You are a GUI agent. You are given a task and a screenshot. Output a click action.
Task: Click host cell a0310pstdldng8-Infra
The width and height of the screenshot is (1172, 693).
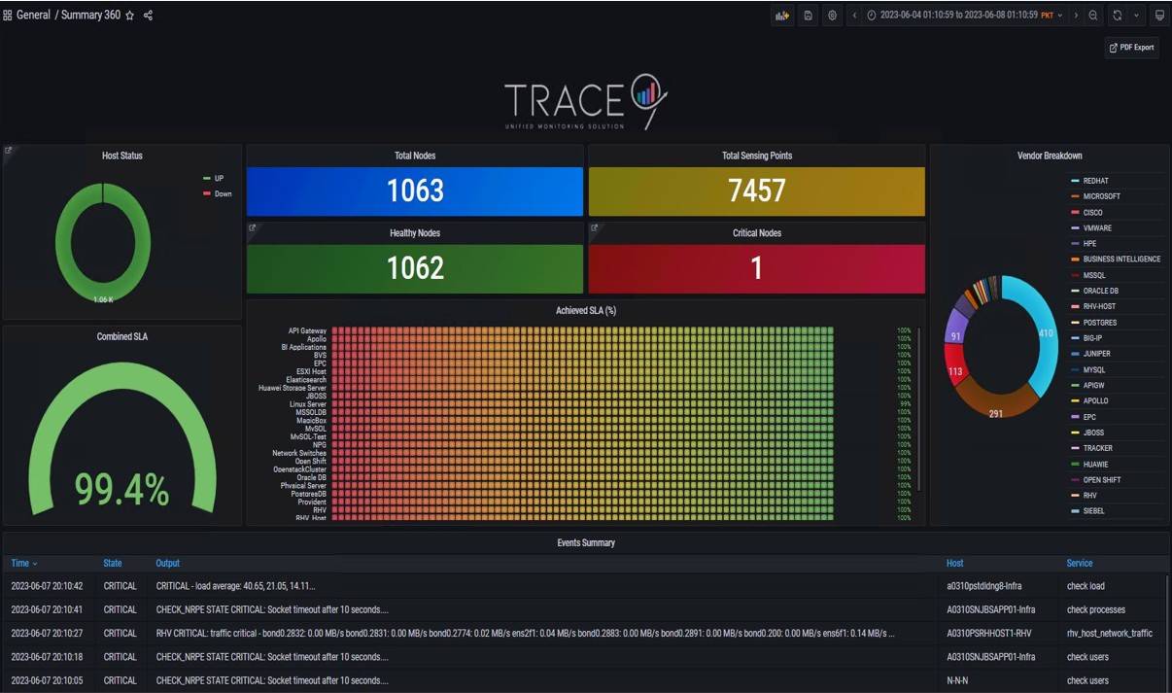(984, 586)
